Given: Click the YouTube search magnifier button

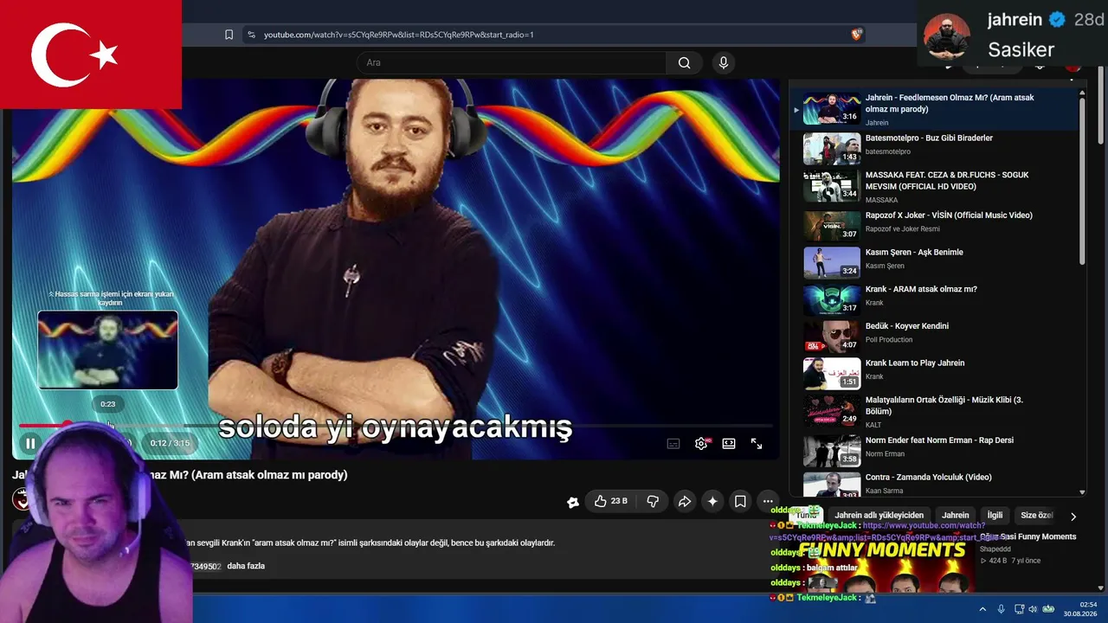Looking at the screenshot, I should click(x=684, y=62).
